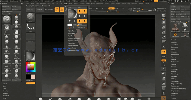The width and height of the screenshot is (191, 100).
Task: Click the light placement sphere preview
Action: (x=72, y=14)
